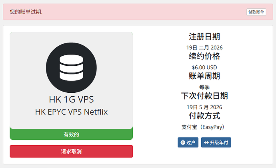Click the red 请求取消 cancellation button

(x=71, y=151)
